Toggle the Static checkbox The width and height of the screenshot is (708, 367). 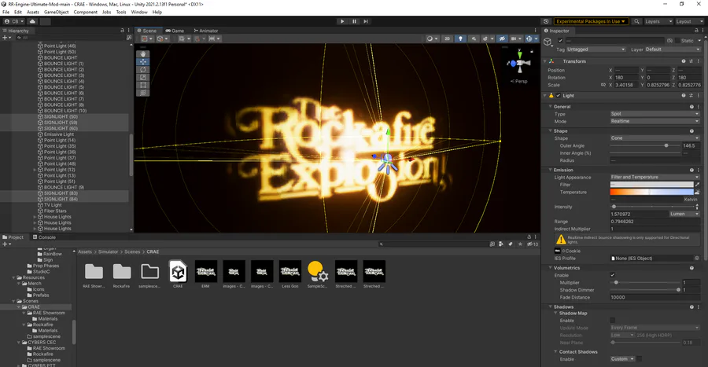coord(676,41)
